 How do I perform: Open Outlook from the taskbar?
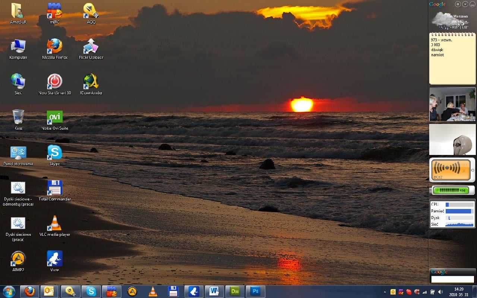click(50, 291)
